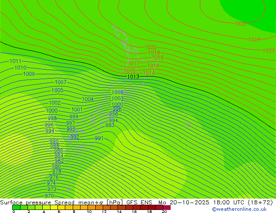276x213 pixels.
Task: Click the legend tick label '14'
Action: (119, 212)
